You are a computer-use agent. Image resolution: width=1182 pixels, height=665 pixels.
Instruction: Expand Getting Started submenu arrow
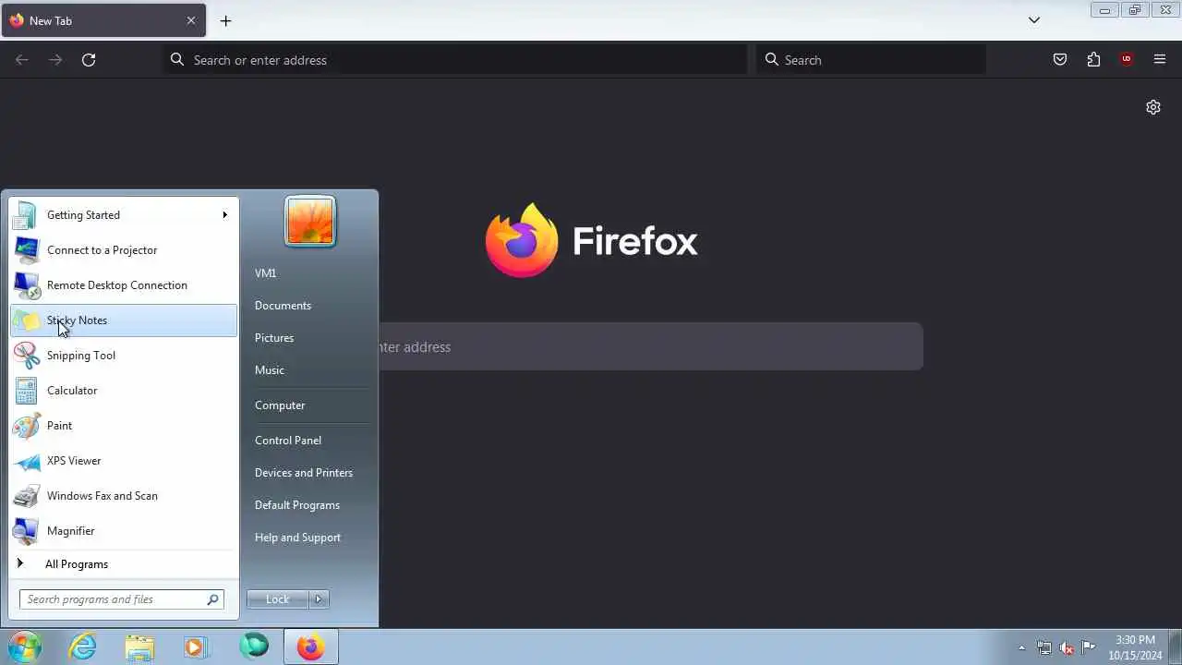click(224, 215)
